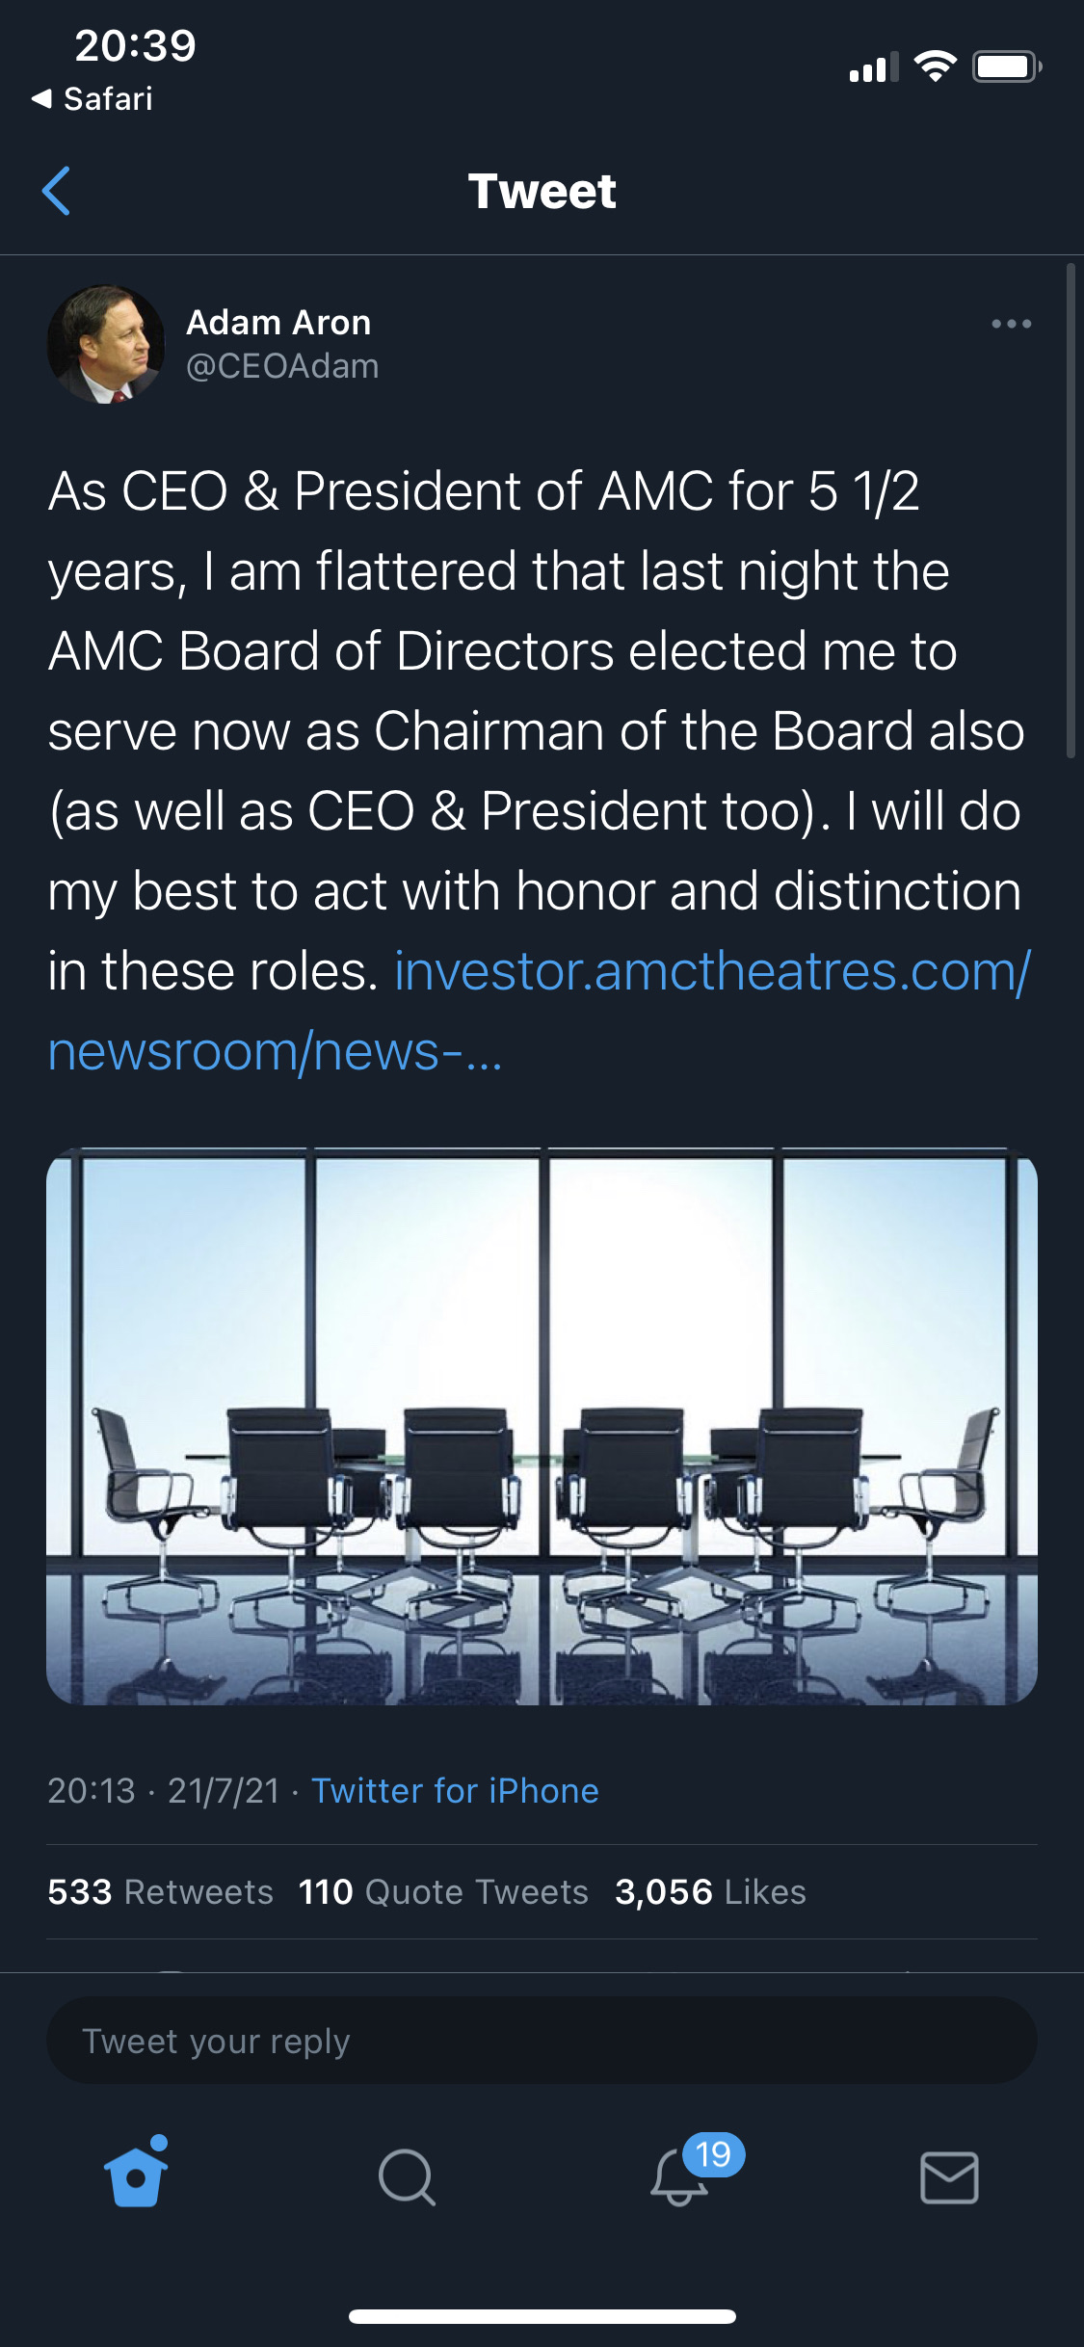
Task: Tap the Twitter for iPhone source link
Action: click(455, 1790)
